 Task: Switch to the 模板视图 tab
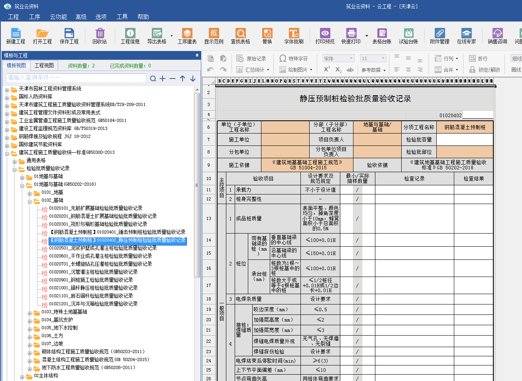click(16, 65)
